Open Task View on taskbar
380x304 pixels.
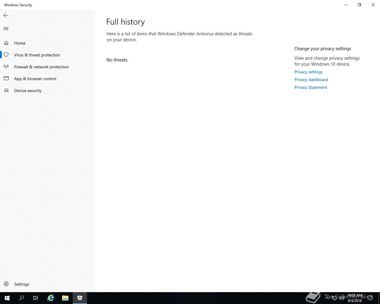36,298
